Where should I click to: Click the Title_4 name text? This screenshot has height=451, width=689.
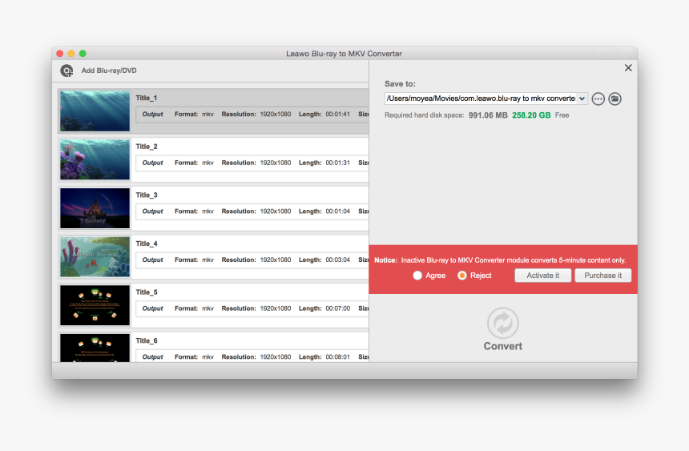point(147,244)
